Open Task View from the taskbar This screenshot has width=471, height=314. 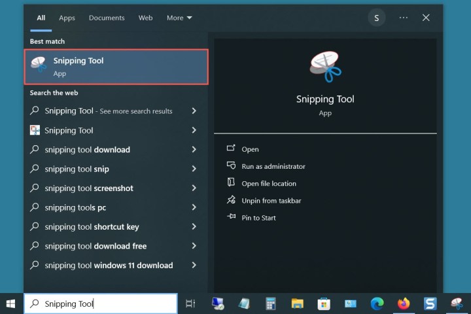tap(190, 304)
